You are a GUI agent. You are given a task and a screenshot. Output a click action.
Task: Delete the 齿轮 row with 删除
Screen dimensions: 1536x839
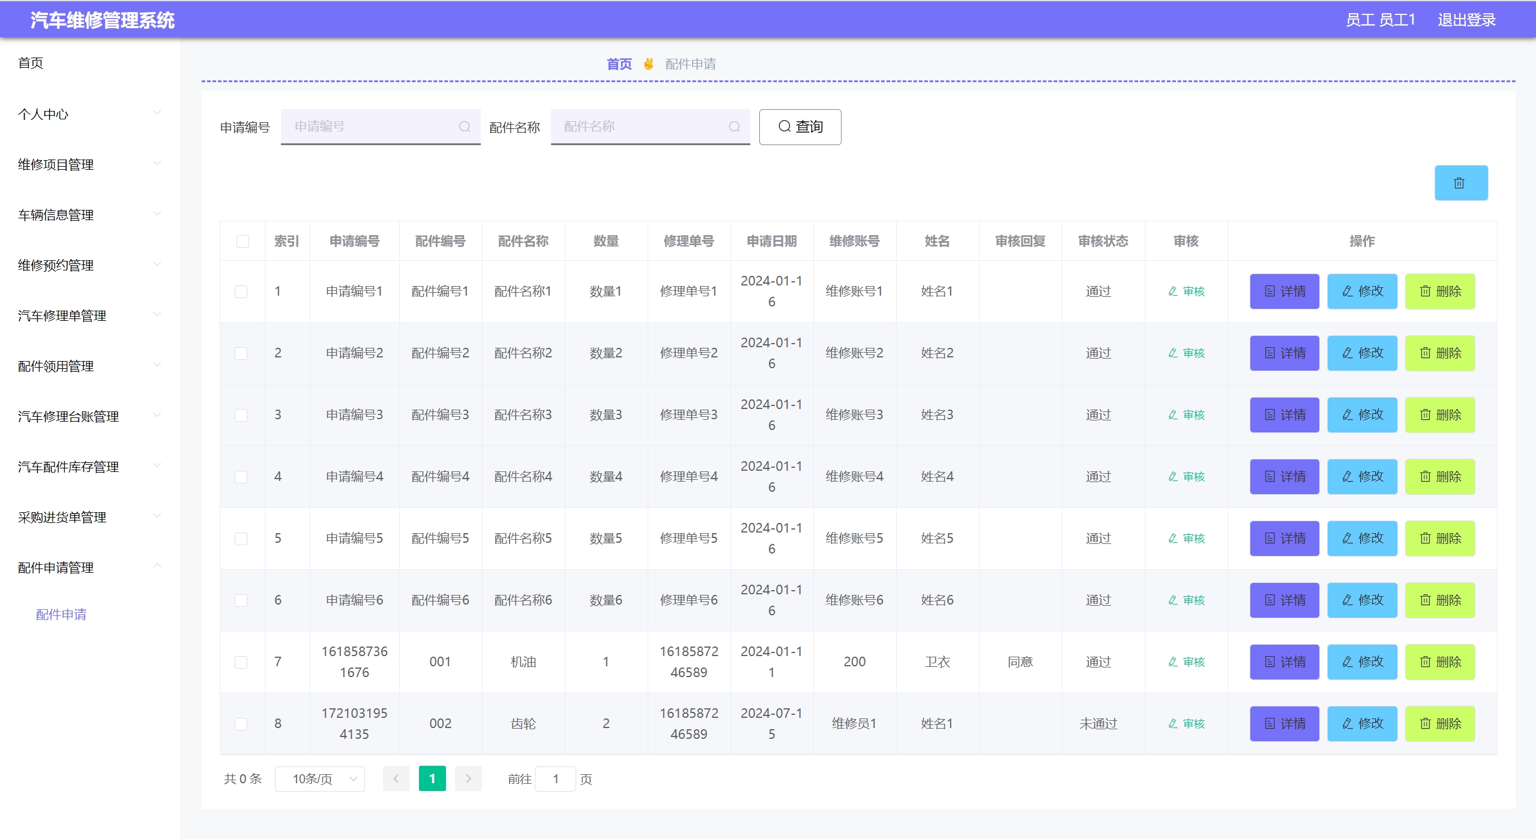(x=1439, y=724)
